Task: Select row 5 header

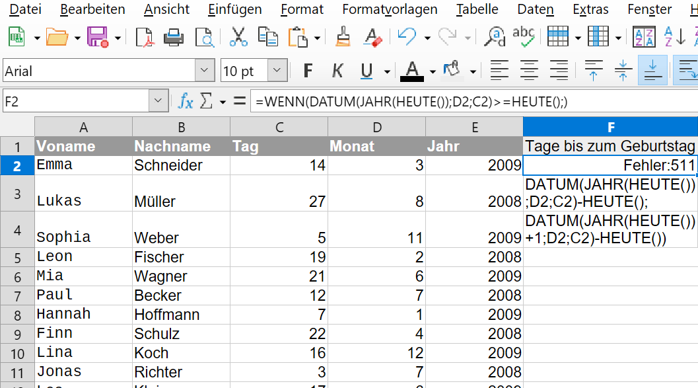Action: pos(17,258)
